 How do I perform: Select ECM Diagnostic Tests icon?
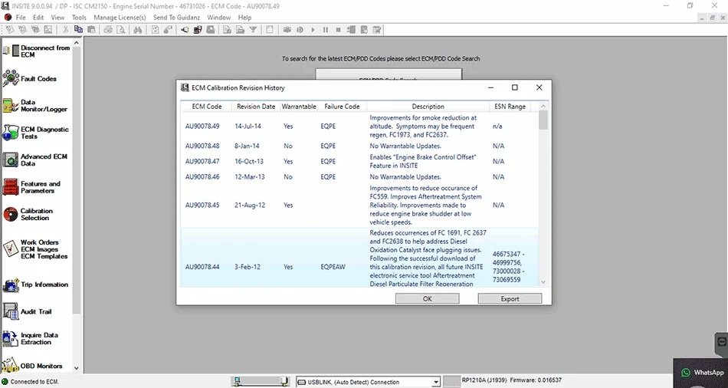click(x=10, y=133)
